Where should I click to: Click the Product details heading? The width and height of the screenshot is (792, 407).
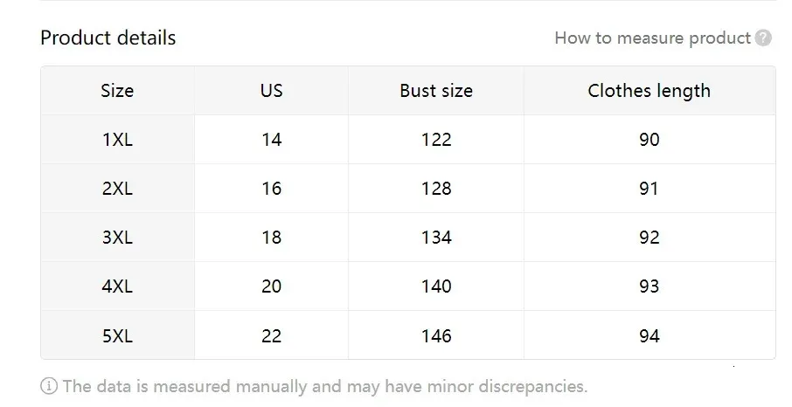[x=108, y=38]
